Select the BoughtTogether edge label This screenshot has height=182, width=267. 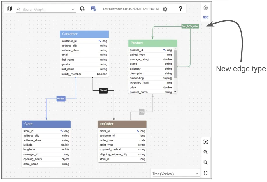[x=190, y=26]
